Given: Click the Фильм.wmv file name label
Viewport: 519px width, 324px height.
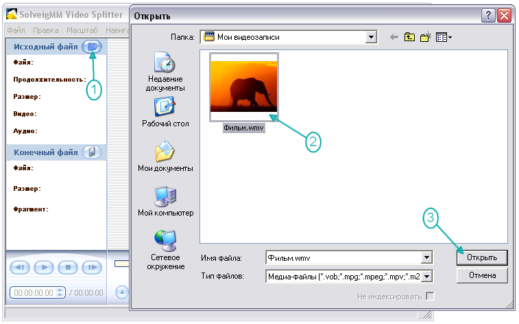Looking at the screenshot, I should click(x=243, y=128).
